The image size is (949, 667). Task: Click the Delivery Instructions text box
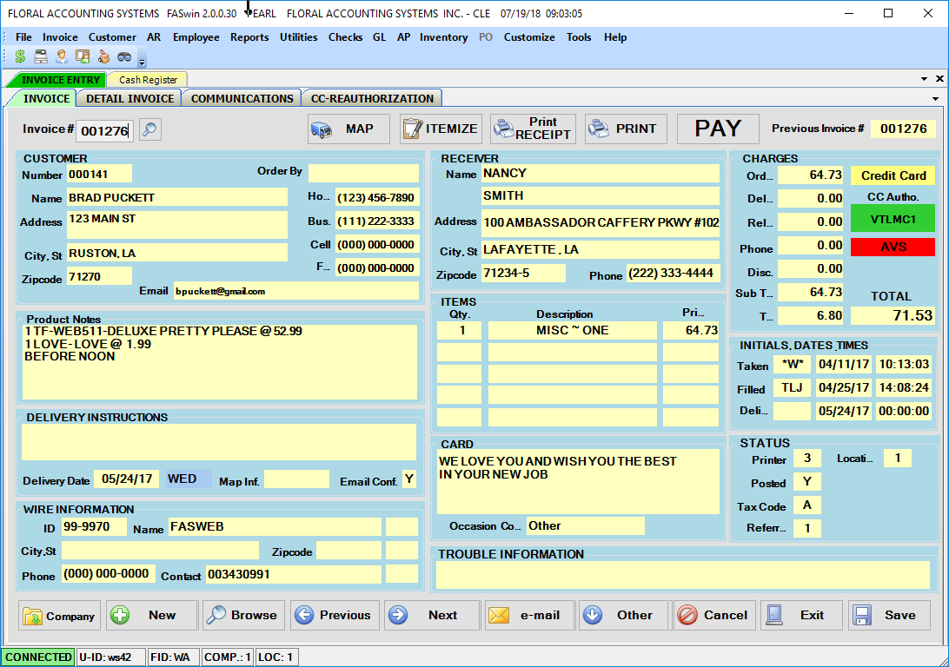tap(219, 442)
